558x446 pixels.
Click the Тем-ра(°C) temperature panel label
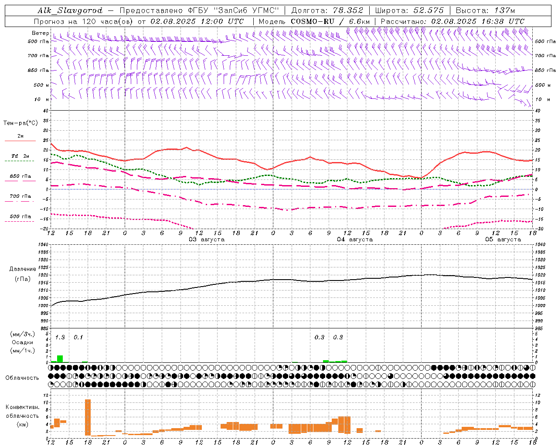[x=20, y=123]
